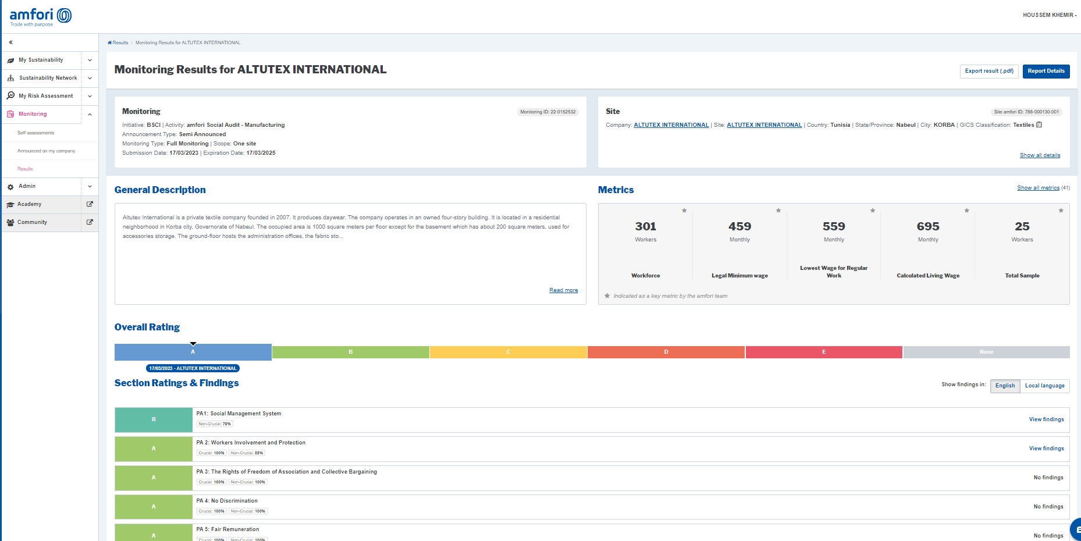Image resolution: width=1081 pixels, height=541 pixels.
Task: Collapse the Monitoring menu chevron
Action: [x=90, y=115]
